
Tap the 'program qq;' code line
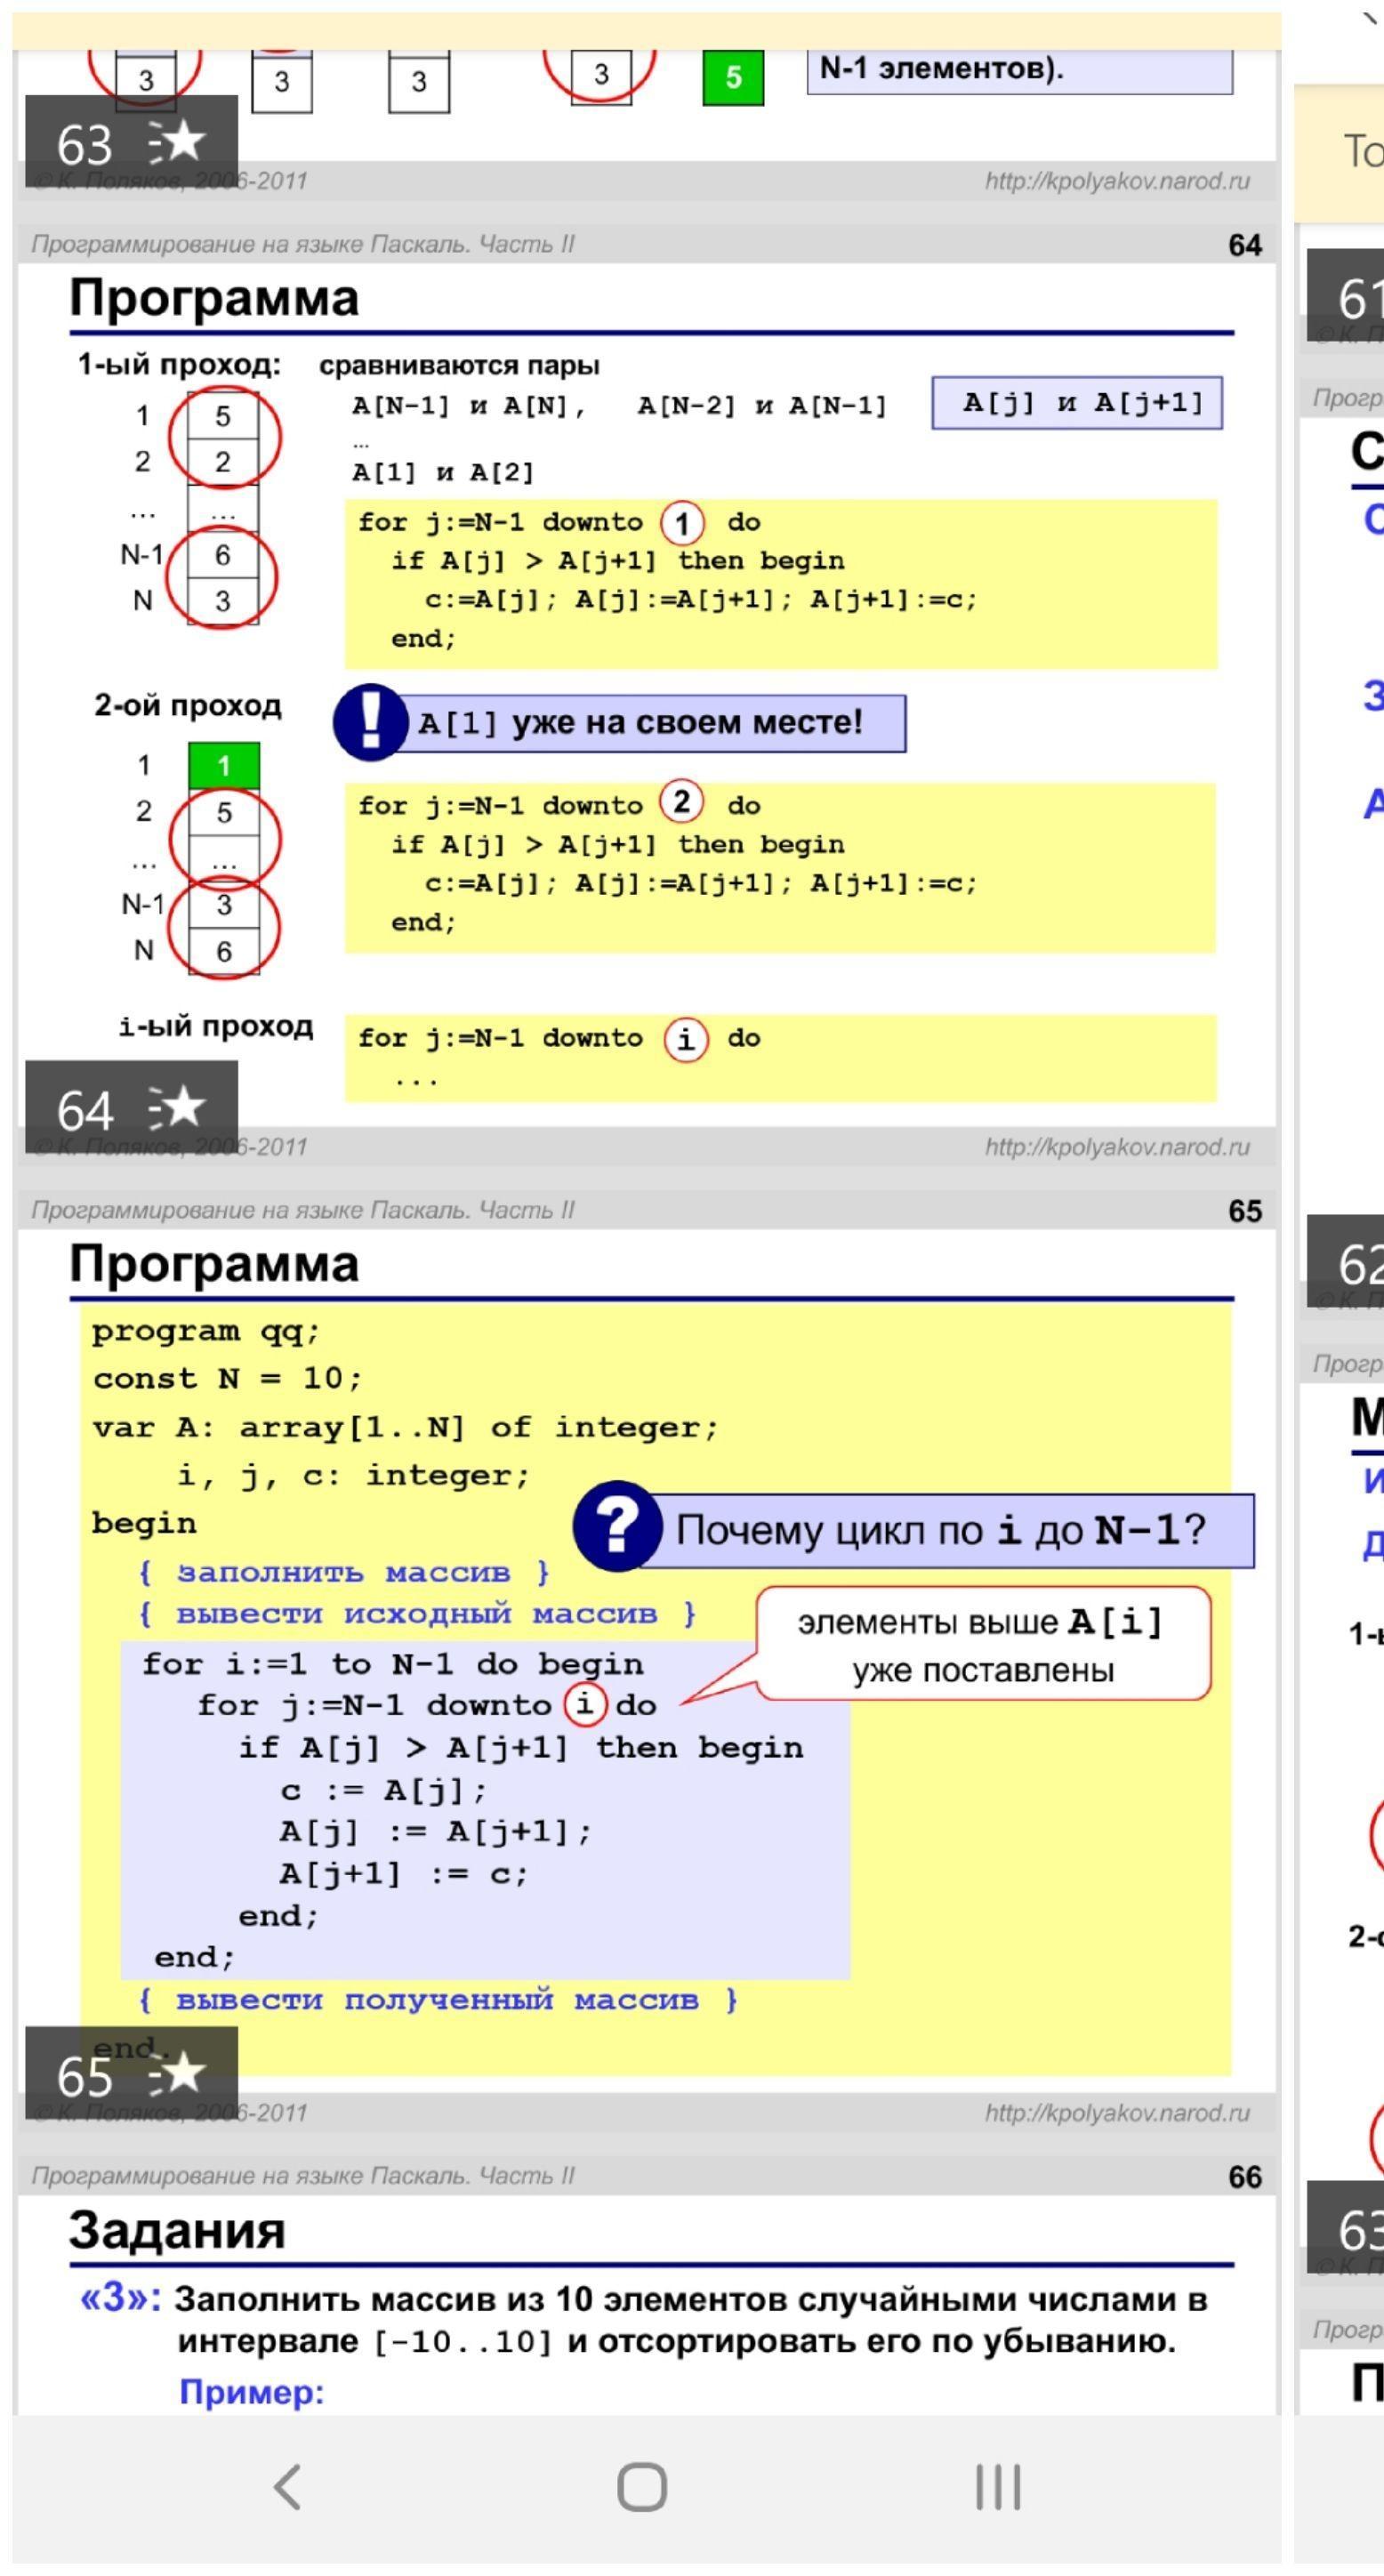206,1333
